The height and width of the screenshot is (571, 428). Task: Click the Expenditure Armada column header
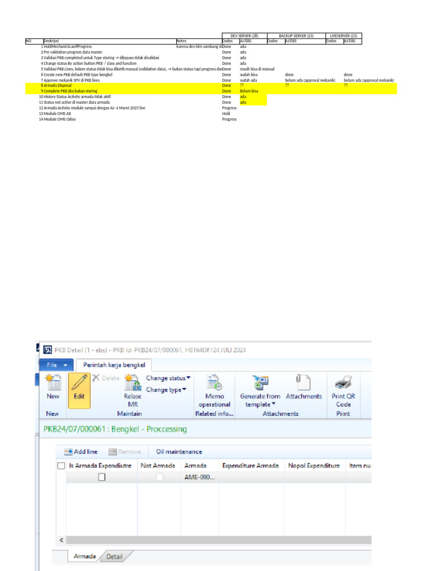pyautogui.click(x=250, y=466)
